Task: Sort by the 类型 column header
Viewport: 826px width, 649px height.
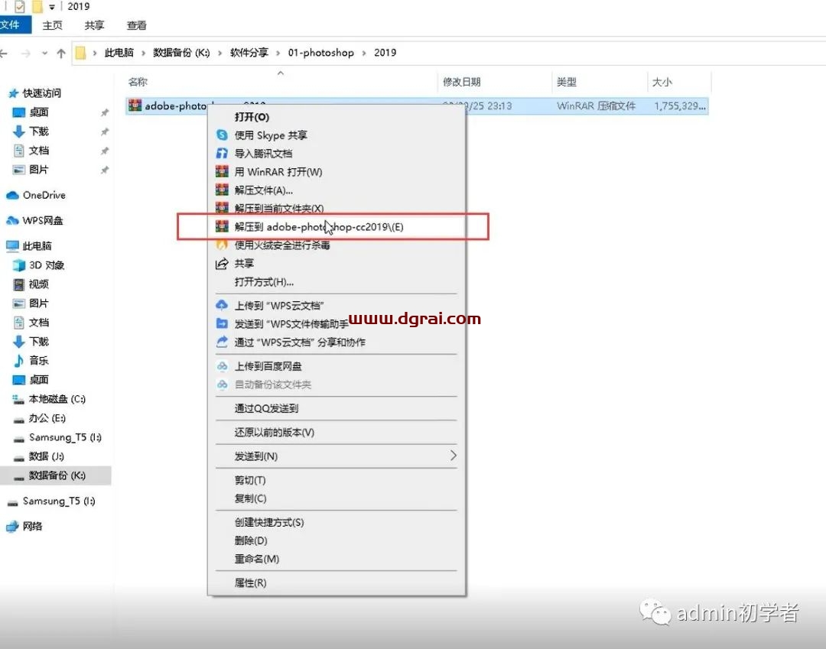Action: coord(566,82)
